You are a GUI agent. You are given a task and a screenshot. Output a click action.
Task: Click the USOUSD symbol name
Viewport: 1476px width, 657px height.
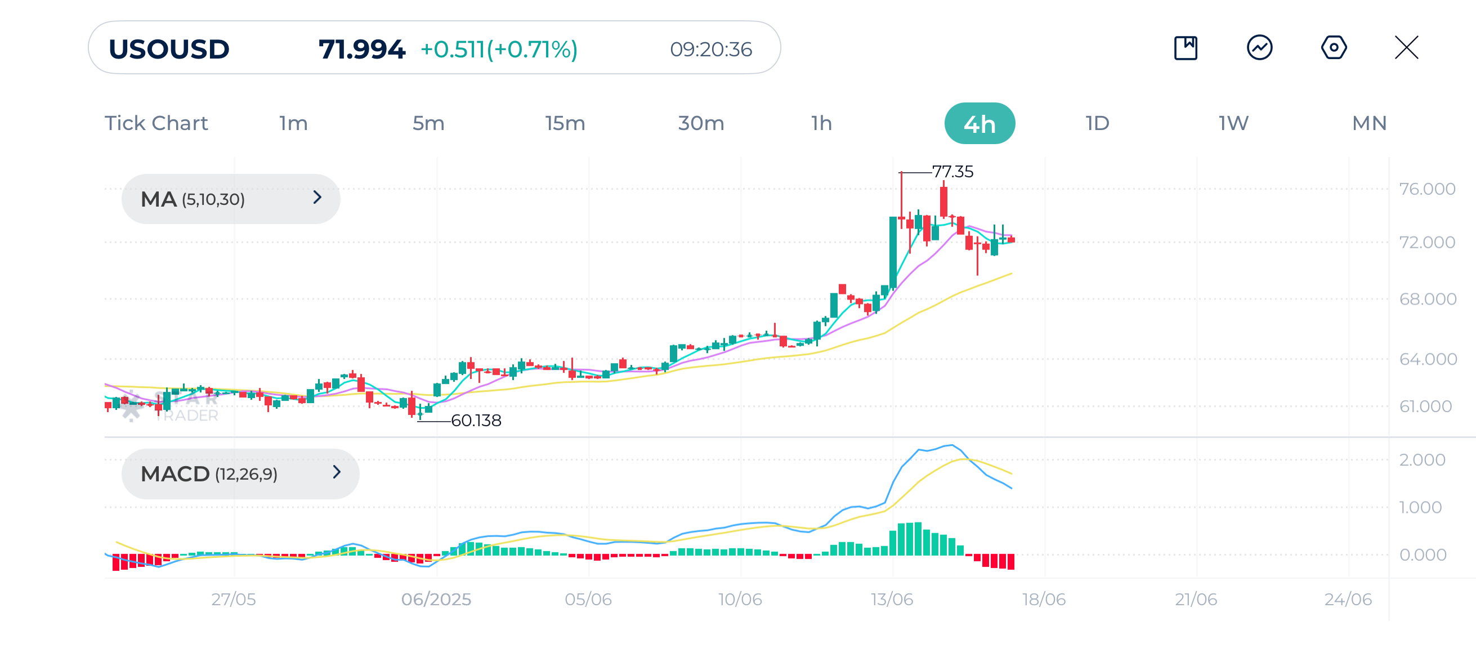point(169,48)
